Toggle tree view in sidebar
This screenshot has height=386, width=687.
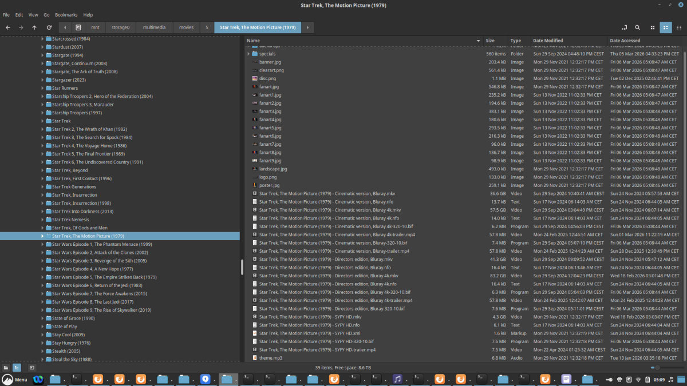[17, 367]
